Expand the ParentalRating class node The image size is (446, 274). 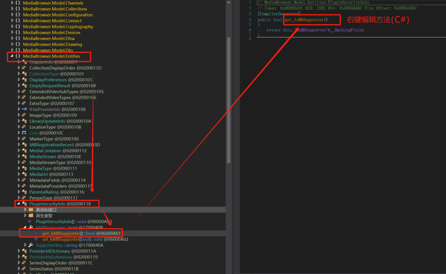pos(19,192)
